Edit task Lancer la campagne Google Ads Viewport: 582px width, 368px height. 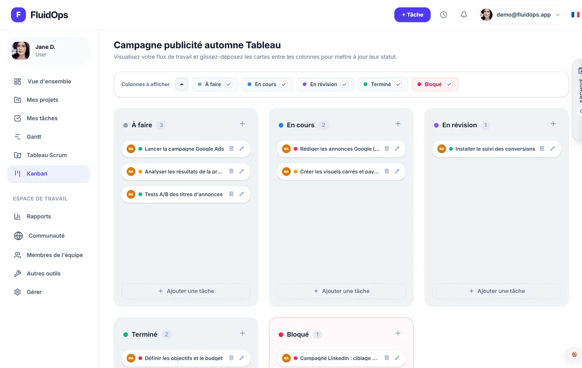[x=242, y=149]
